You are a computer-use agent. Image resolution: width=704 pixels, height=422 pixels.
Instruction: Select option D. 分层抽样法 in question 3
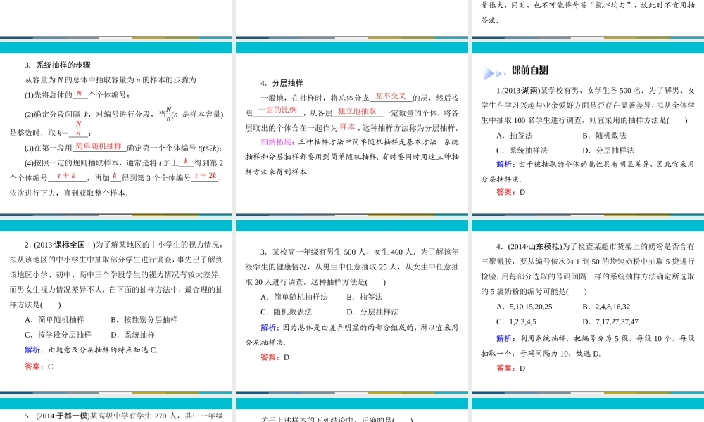click(372, 312)
